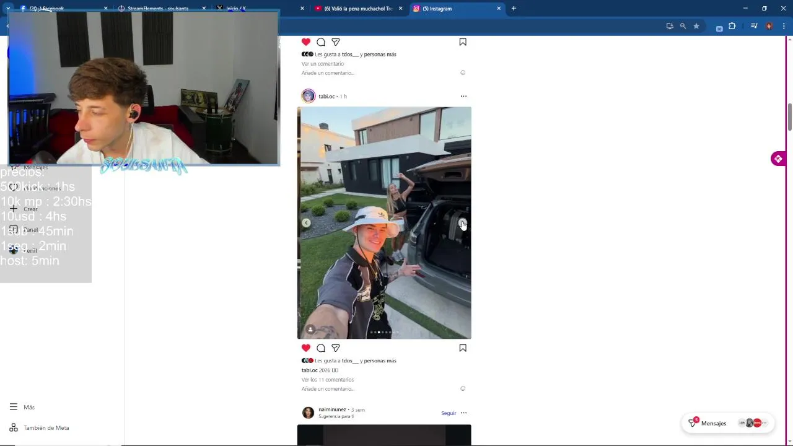Open the Extensions puzzle icon

tap(732, 26)
